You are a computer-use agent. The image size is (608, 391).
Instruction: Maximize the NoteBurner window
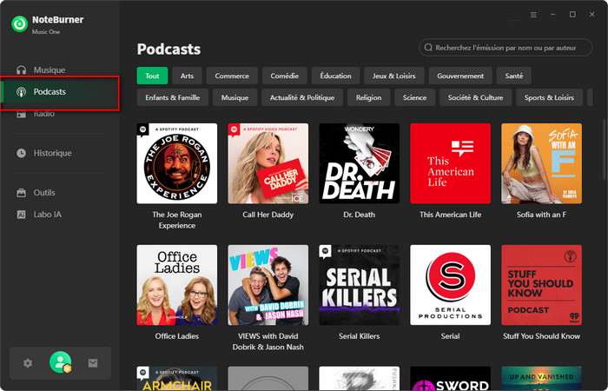(x=572, y=15)
